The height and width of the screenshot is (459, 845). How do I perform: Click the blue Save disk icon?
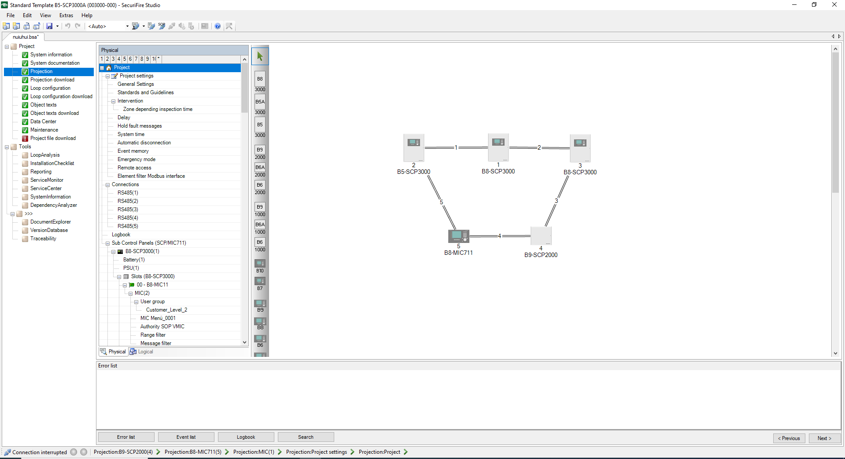(49, 26)
